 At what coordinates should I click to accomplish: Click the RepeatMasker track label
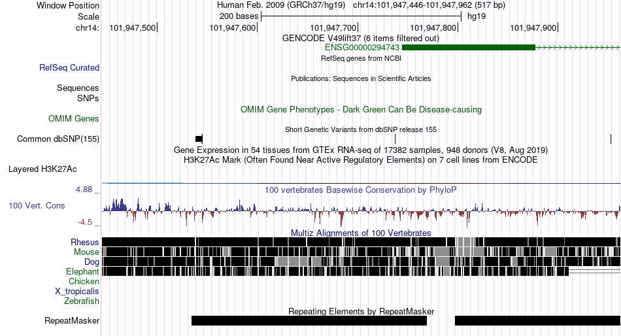tap(72, 320)
